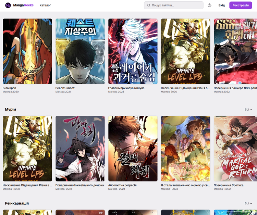
Task: Click the Манхва · 2024 label
Action: click(117, 189)
